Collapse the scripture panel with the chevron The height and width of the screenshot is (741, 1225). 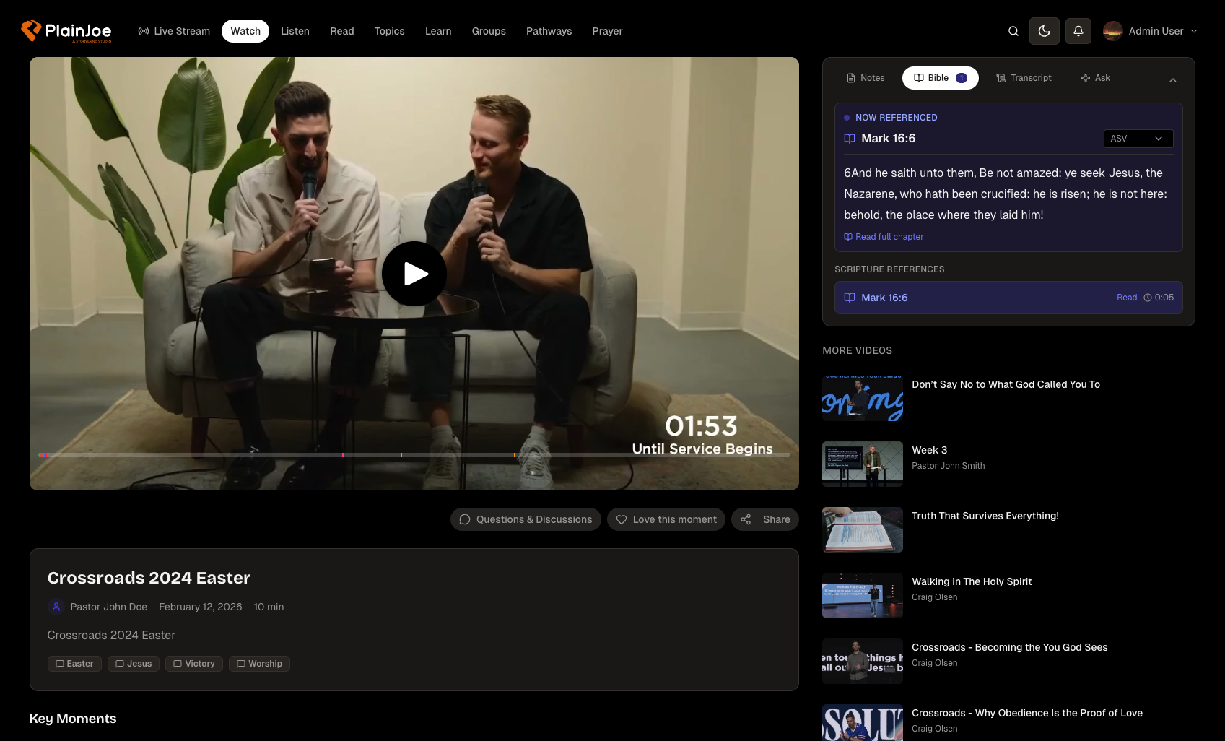click(1173, 79)
